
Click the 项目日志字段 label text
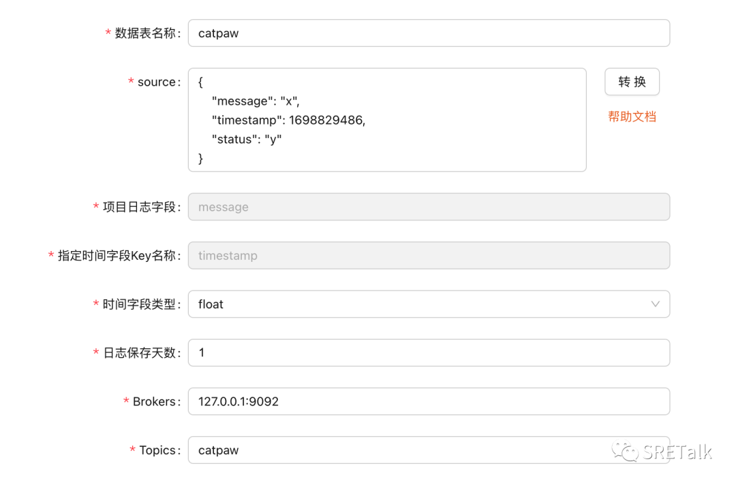click(139, 207)
